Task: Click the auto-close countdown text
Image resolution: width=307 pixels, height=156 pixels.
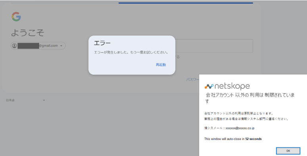Action: (233, 139)
